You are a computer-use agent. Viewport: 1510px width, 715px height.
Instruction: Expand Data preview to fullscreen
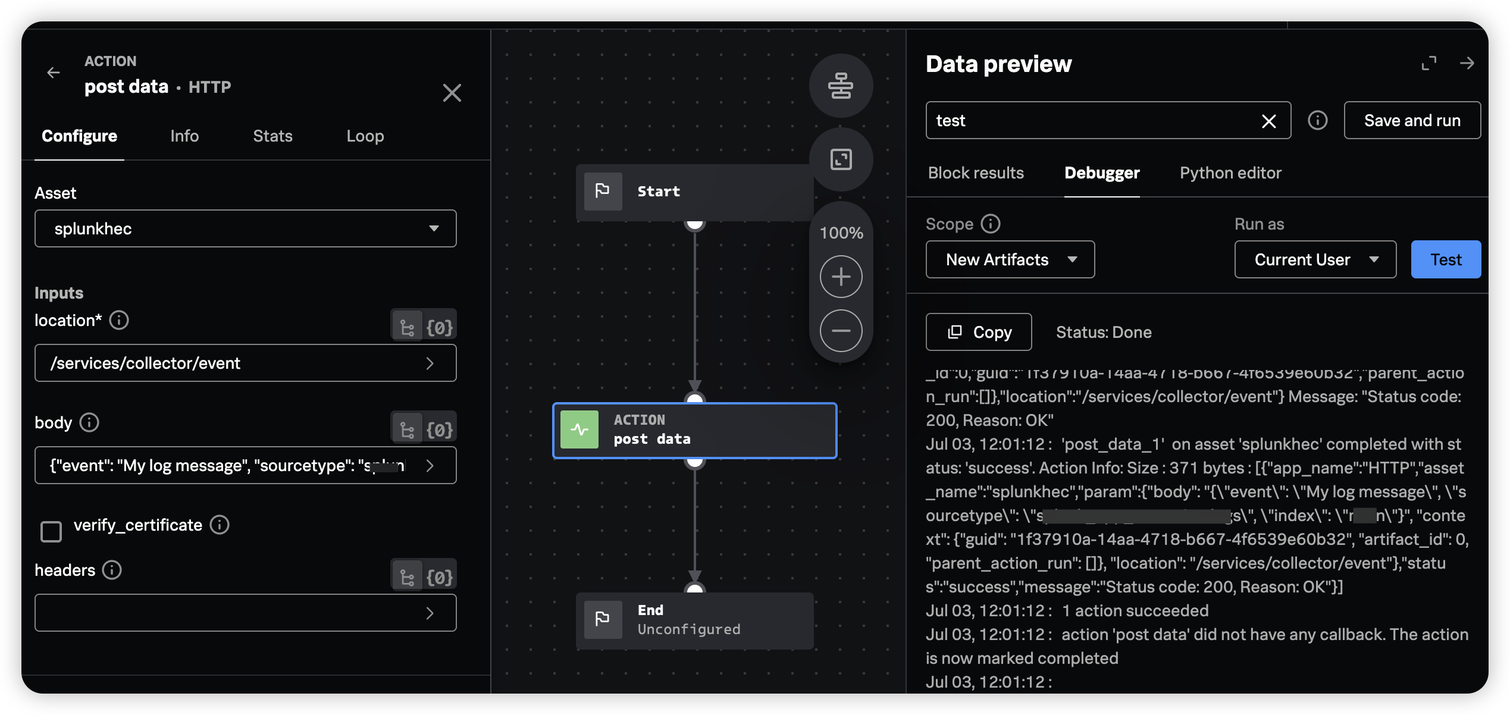(x=1430, y=64)
